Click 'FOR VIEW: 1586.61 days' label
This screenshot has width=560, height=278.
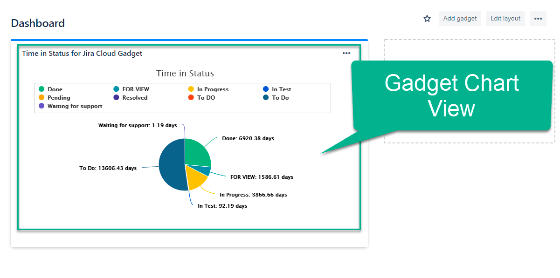[x=262, y=177]
